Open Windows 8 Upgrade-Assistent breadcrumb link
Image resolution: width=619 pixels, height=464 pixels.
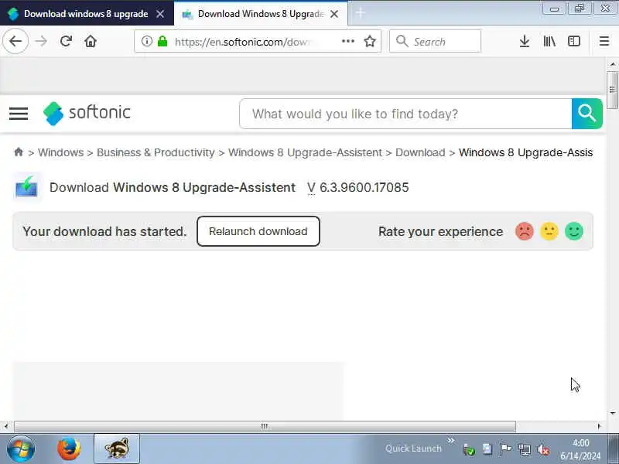click(x=305, y=152)
